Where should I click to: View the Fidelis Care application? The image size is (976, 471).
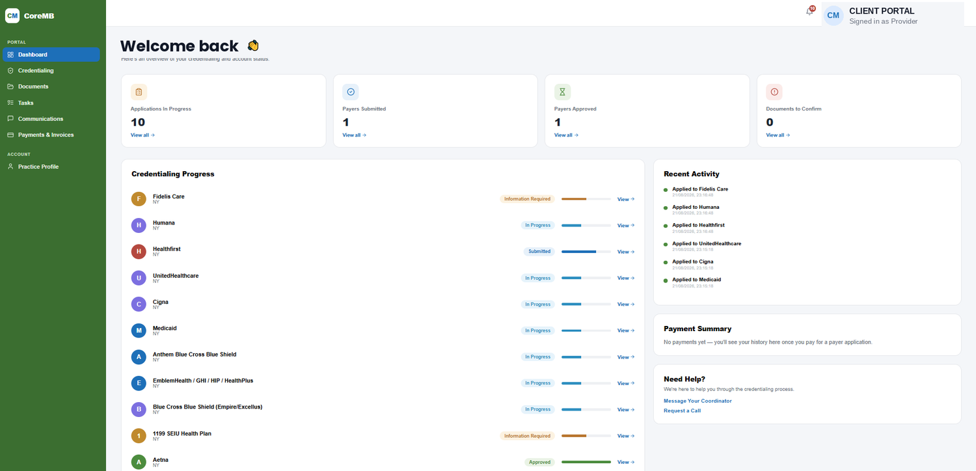626,199
